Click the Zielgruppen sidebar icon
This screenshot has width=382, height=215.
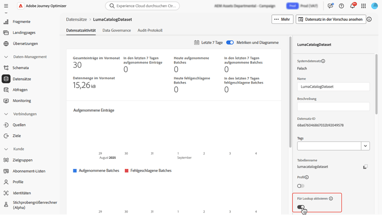(6, 160)
